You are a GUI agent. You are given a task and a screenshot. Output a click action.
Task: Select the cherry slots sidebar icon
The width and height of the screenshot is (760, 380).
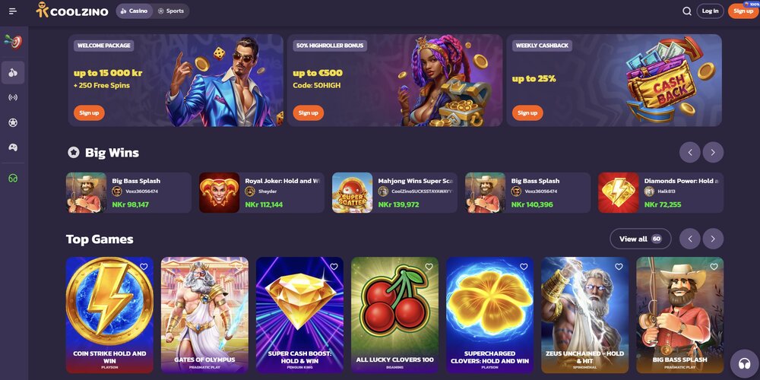click(13, 73)
